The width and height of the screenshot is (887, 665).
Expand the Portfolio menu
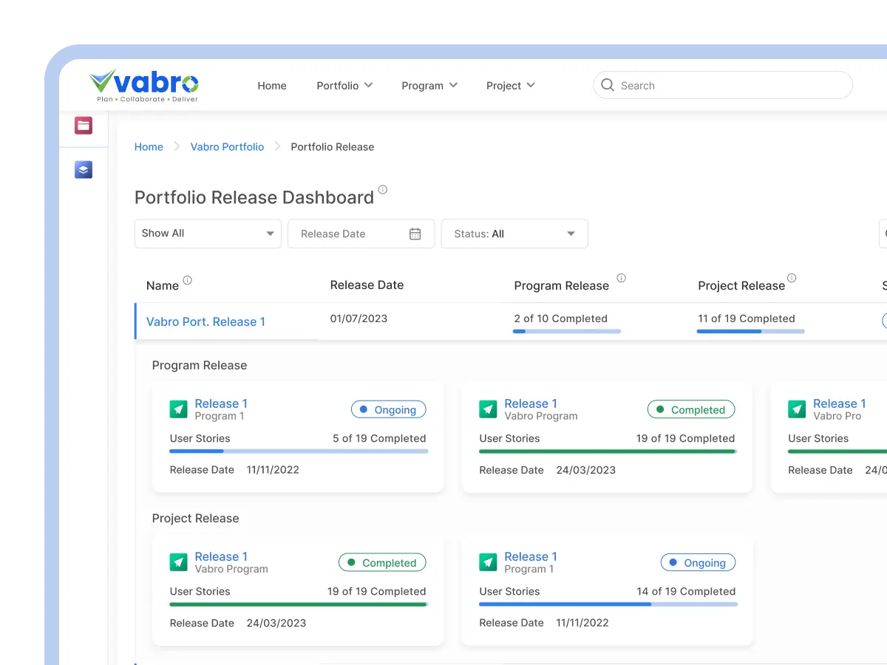[344, 86]
